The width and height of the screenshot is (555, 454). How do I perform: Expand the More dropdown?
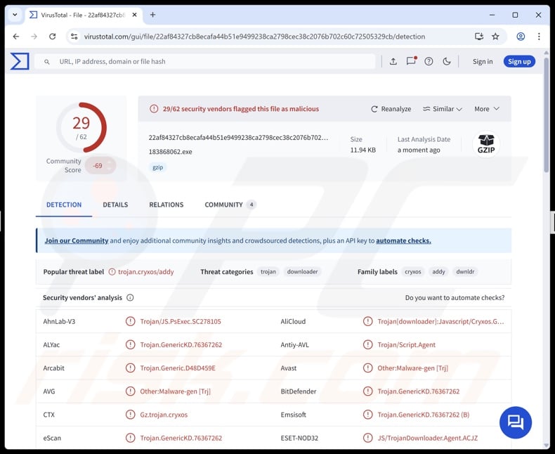(x=487, y=109)
